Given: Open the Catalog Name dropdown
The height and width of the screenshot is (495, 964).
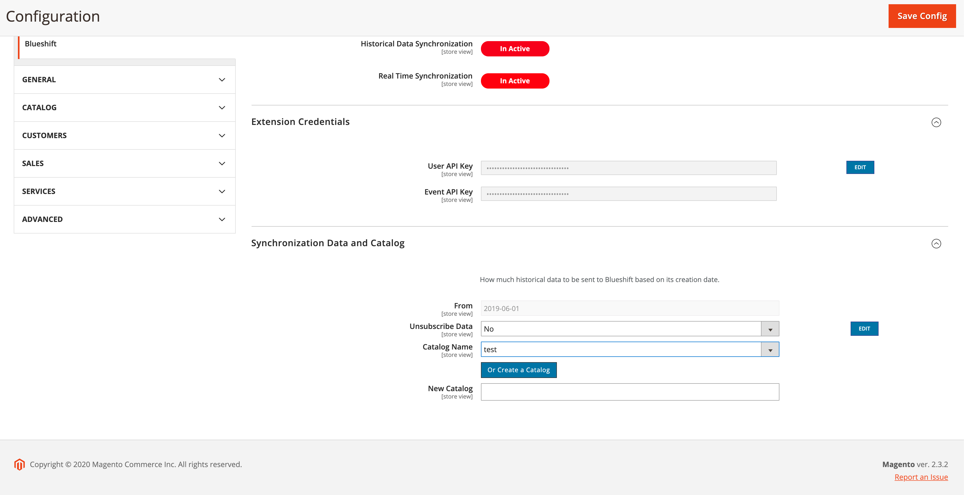Looking at the screenshot, I should [x=630, y=350].
